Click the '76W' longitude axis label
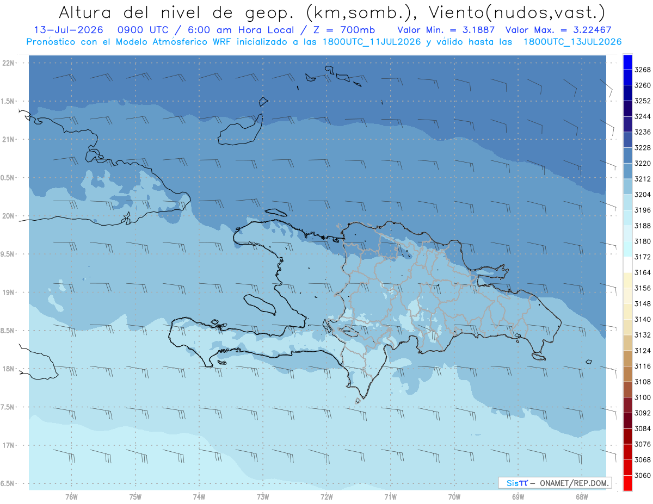 tap(71, 497)
